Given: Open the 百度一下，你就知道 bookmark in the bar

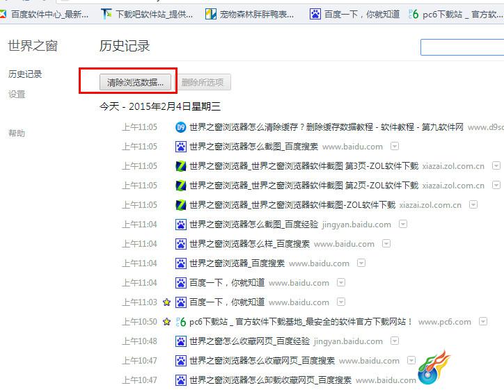Looking at the screenshot, I should coord(355,14).
